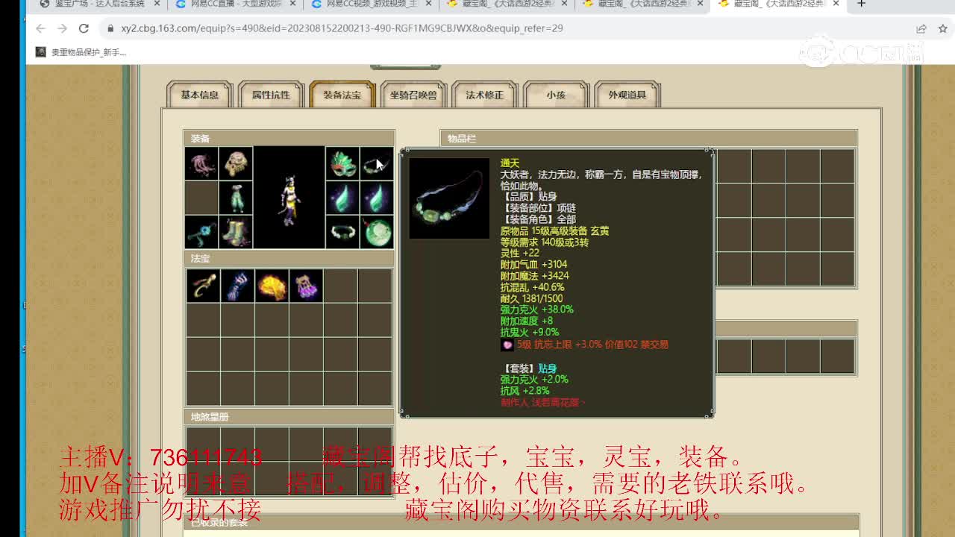Image resolution: width=955 pixels, height=537 pixels.
Task: Select the green robe clothing icon
Action: click(237, 198)
